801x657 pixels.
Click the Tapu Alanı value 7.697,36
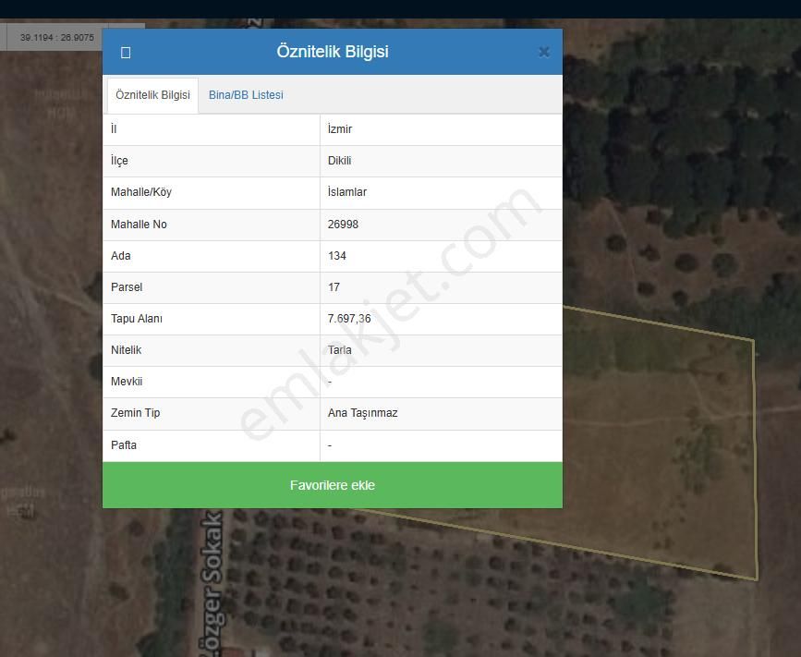click(x=349, y=319)
